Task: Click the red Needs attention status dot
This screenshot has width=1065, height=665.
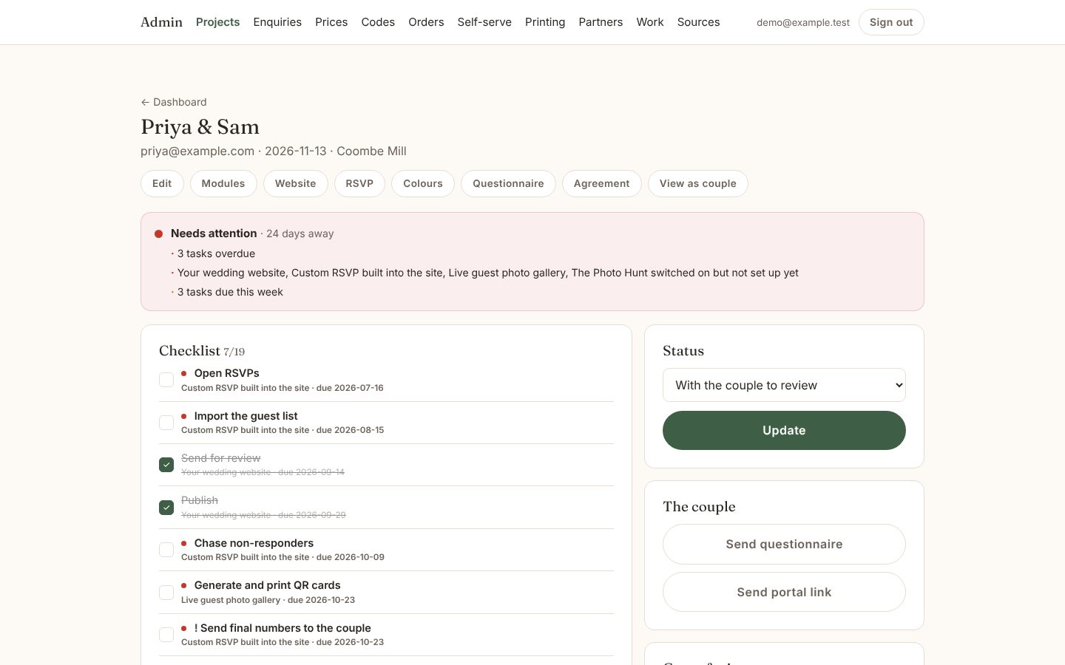Action: click(158, 233)
